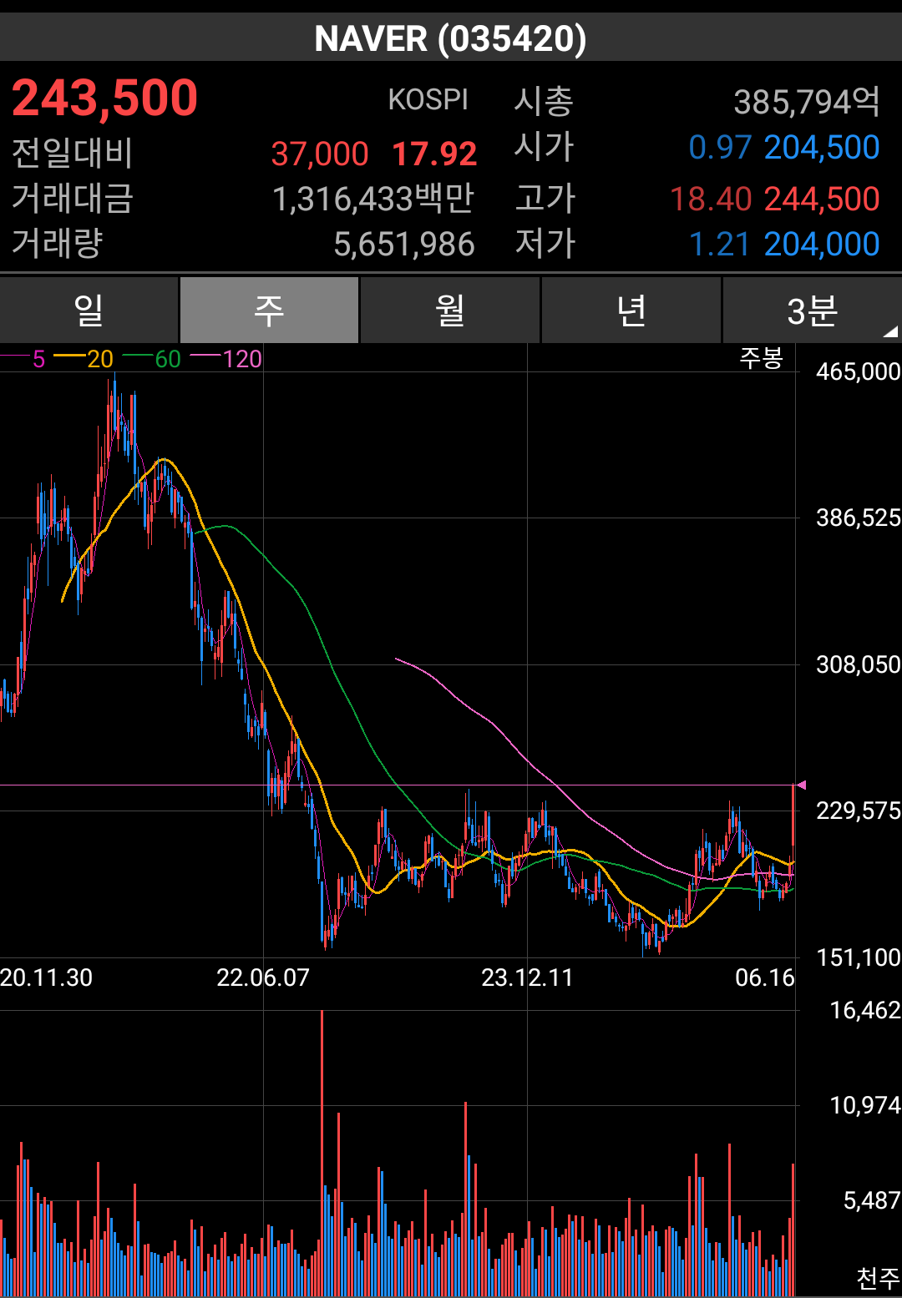Viewport: 902px width, 1298px height.
Task: Click the 시가 price 204,500
Action: coord(822,148)
